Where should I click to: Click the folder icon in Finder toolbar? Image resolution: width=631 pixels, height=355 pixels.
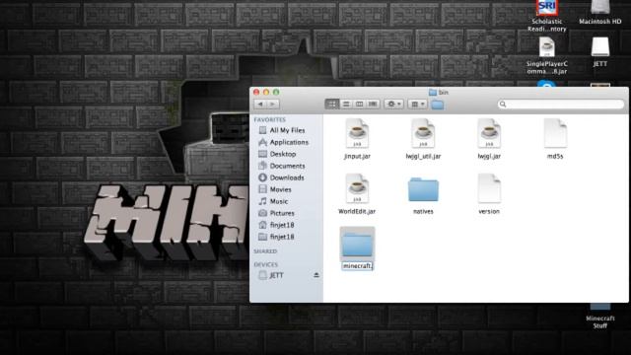coord(438,105)
